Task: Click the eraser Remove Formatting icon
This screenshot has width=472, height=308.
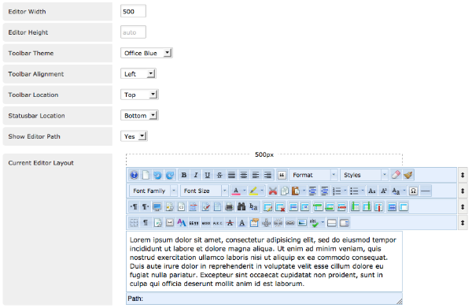Action: click(x=396, y=175)
